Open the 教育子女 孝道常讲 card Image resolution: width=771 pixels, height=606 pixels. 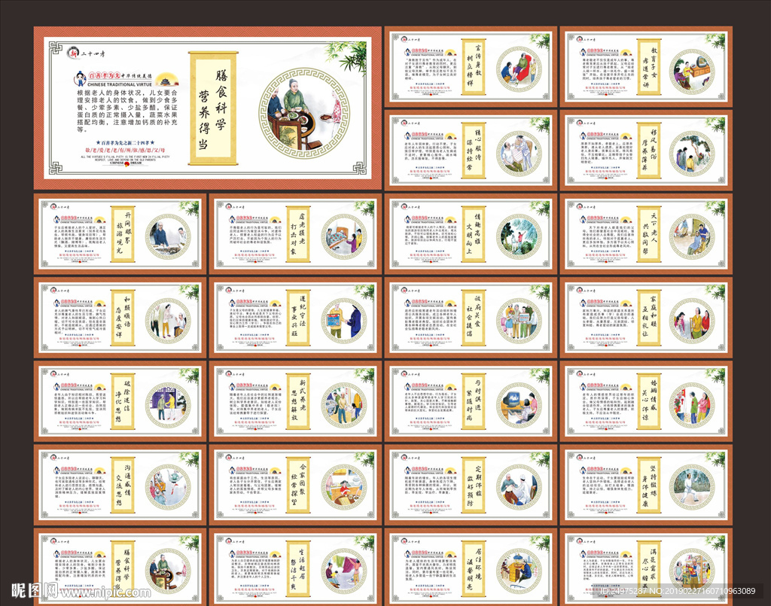(x=646, y=66)
